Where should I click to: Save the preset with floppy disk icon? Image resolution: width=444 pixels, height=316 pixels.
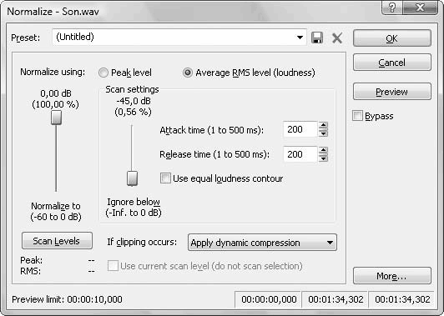[x=317, y=38]
